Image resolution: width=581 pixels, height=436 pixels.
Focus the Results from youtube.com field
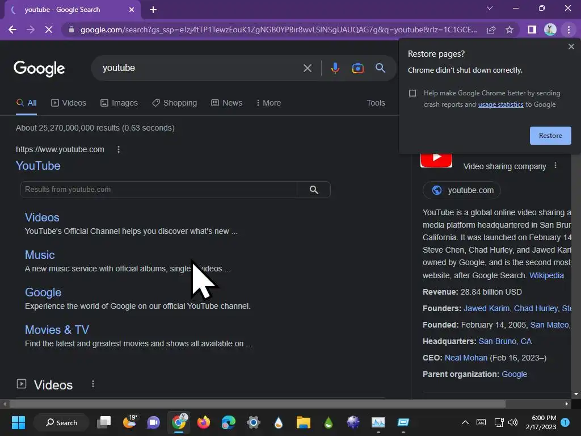click(x=159, y=190)
